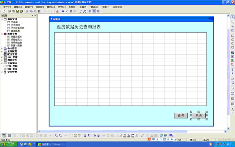Select the pointer tool atop the right toolbox

[233, 17]
